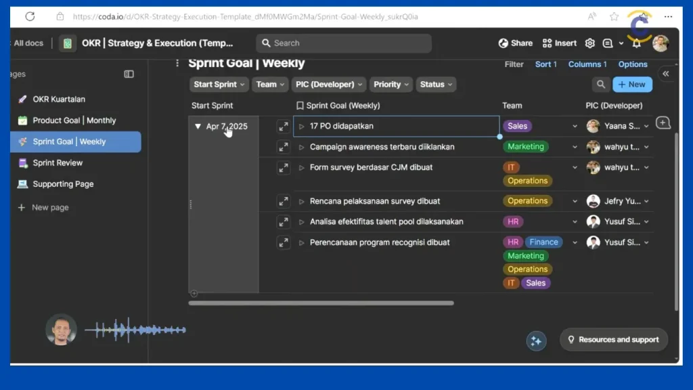The image size is (693, 390).
Task: Click the table search magnifier icon
Action: coord(600,85)
